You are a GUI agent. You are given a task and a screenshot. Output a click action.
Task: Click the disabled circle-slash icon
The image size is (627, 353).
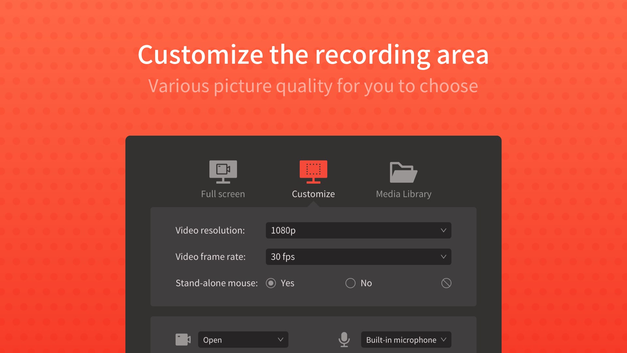[446, 283]
